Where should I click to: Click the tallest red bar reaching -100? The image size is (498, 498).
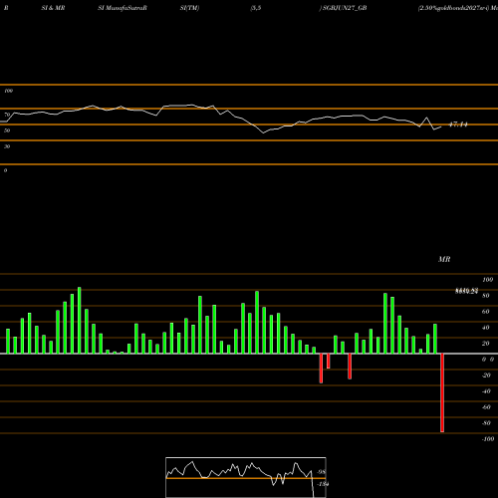tap(442, 392)
